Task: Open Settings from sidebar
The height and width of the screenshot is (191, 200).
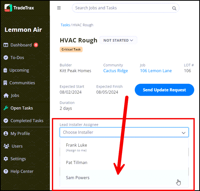Action: pos(18,159)
